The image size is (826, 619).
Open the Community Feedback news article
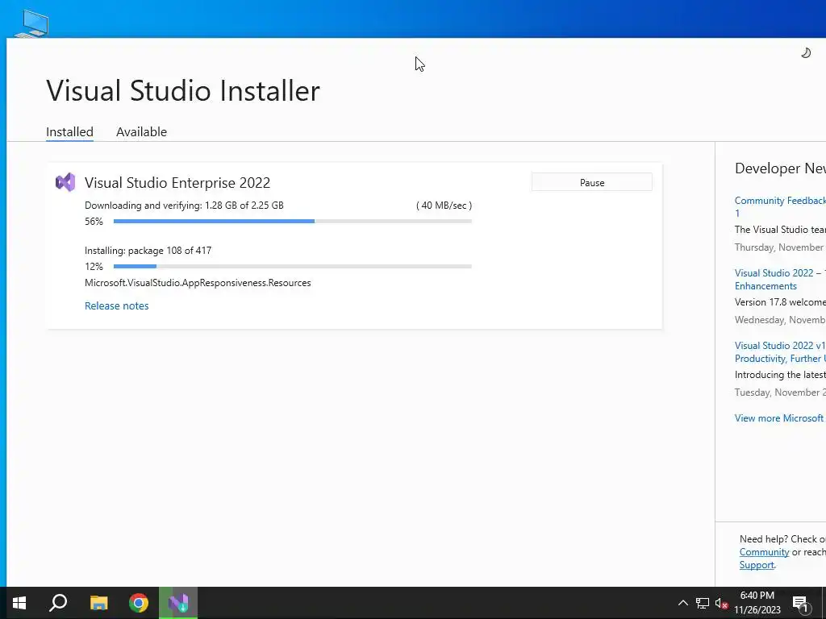coord(780,206)
